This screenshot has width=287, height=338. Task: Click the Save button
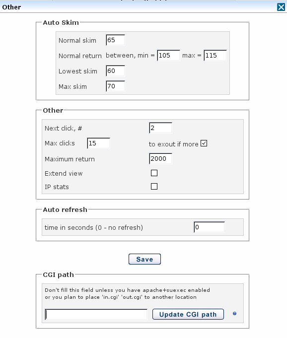(144, 259)
